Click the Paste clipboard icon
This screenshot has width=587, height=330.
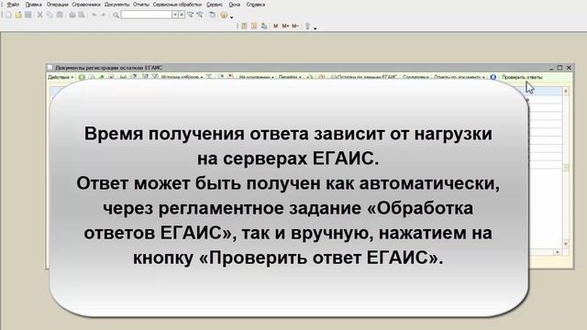tap(60, 15)
